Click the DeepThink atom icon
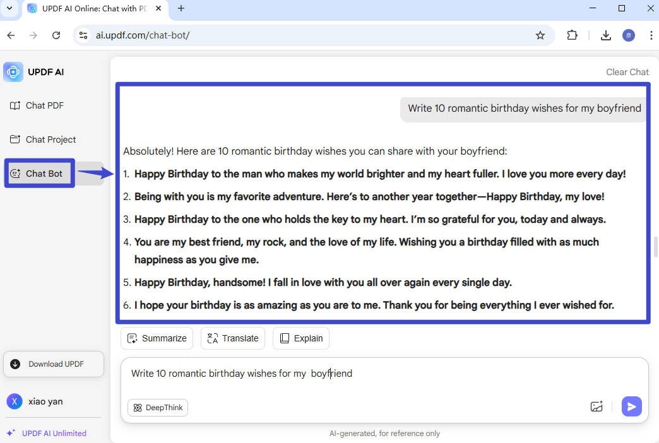Viewport: 659px width, 443px height. [138, 408]
